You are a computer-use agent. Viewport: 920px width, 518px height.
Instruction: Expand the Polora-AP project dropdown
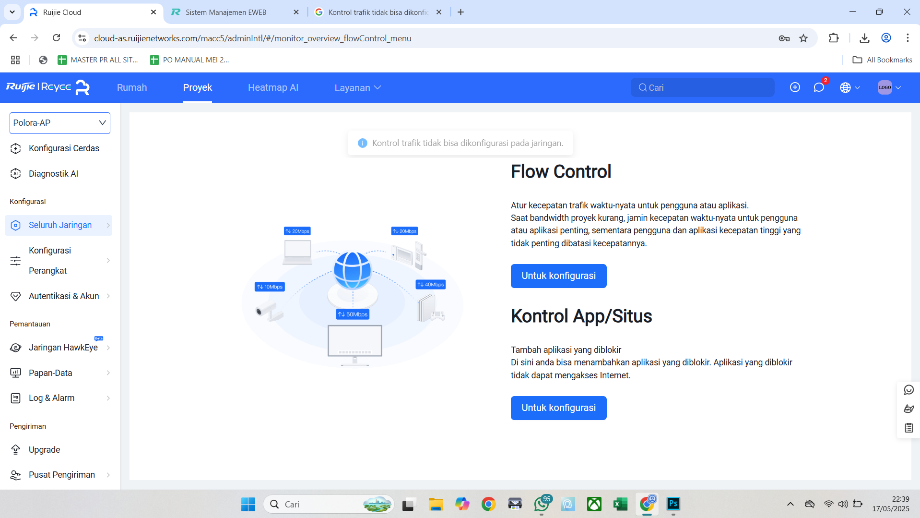coord(60,123)
